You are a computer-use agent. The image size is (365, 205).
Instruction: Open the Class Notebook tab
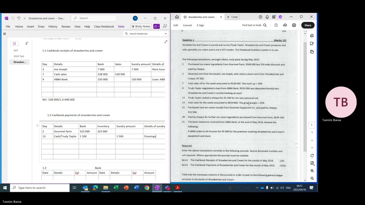[104, 26]
